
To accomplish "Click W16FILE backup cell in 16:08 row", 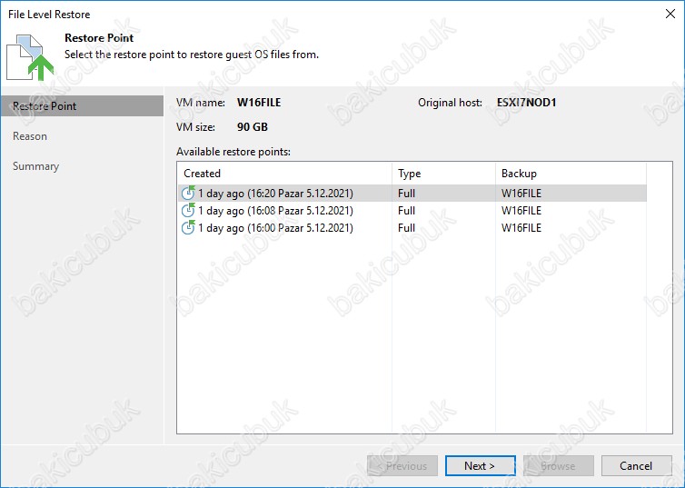I will (521, 211).
